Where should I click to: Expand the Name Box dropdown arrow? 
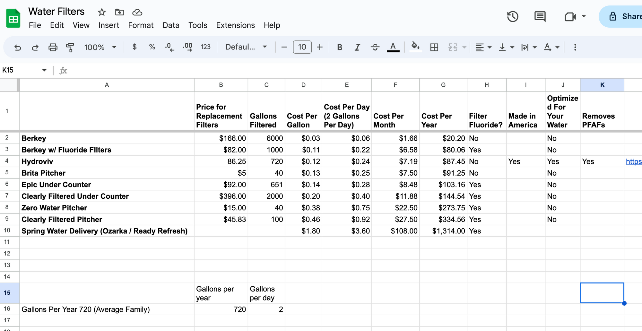click(x=44, y=70)
